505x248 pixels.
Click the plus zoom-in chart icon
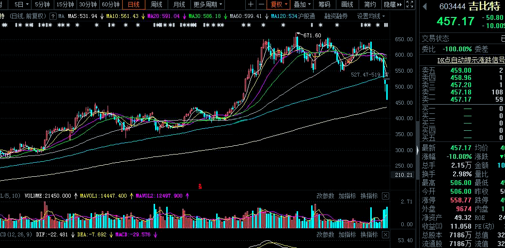[251, 5]
